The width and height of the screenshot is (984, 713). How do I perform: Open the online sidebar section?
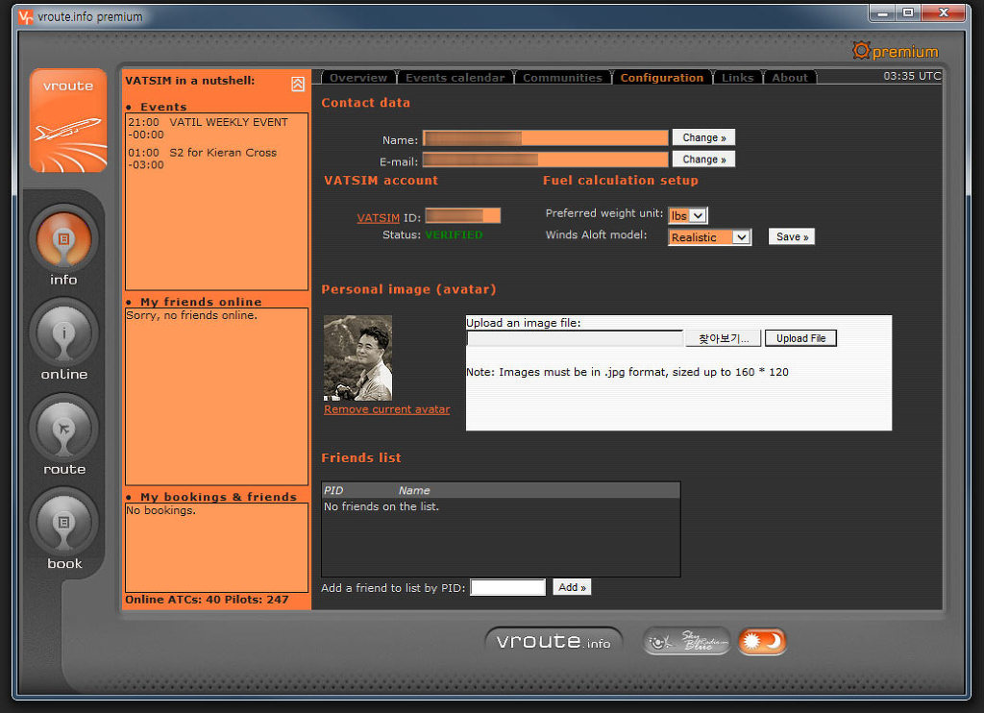63,333
